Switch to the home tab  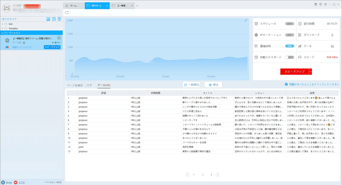(x=74, y=6)
